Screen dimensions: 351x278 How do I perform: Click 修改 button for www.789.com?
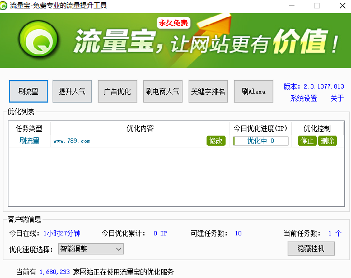216,141
